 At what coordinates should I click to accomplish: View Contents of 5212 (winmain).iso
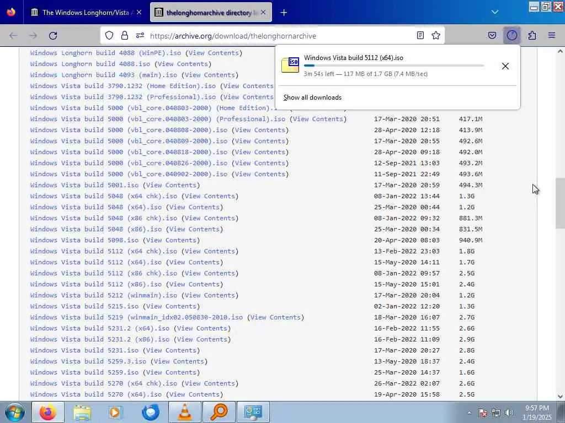(x=210, y=295)
